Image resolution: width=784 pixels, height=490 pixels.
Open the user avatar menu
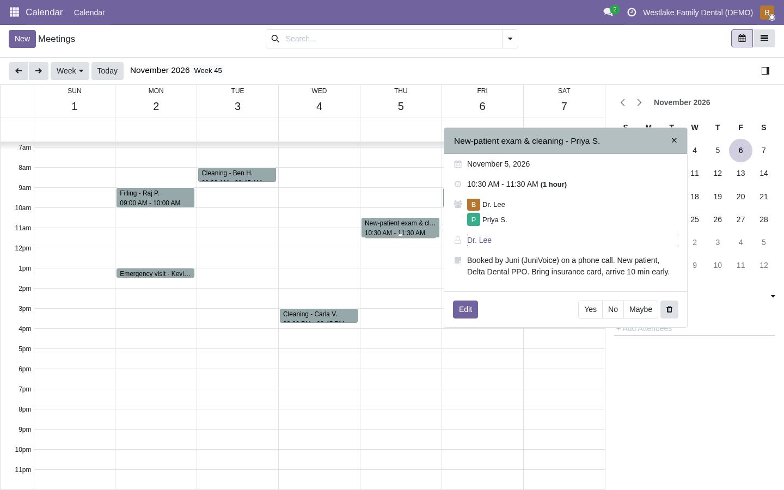point(767,12)
